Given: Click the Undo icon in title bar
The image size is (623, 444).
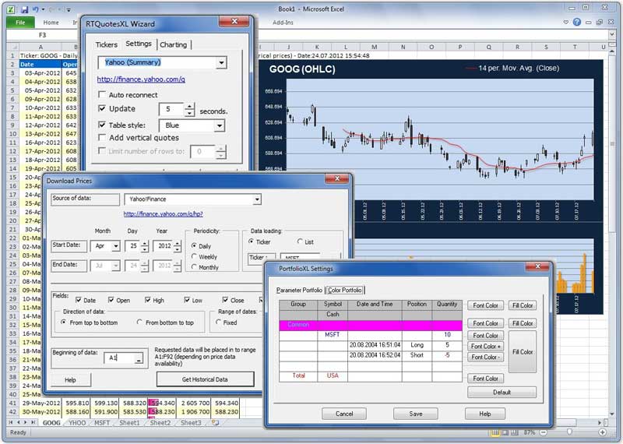Looking at the screenshot, I should pos(36,9).
